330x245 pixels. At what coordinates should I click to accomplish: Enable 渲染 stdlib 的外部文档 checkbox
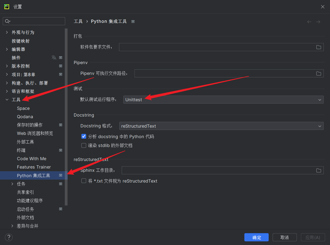pyautogui.click(x=84, y=145)
